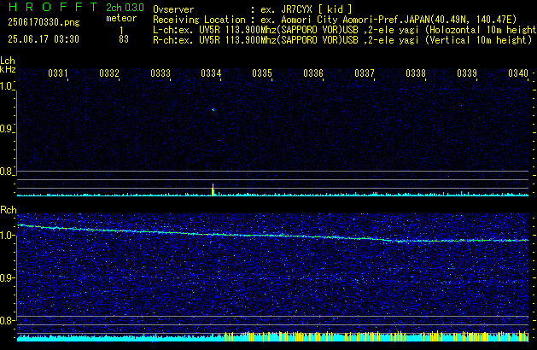Click time marker 0338
Screen dimensions: 537x350
pos(416,73)
